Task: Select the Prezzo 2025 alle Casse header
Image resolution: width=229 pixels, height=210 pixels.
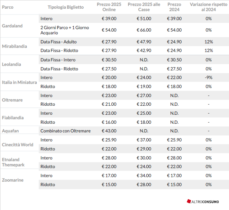Action: click(144, 7)
